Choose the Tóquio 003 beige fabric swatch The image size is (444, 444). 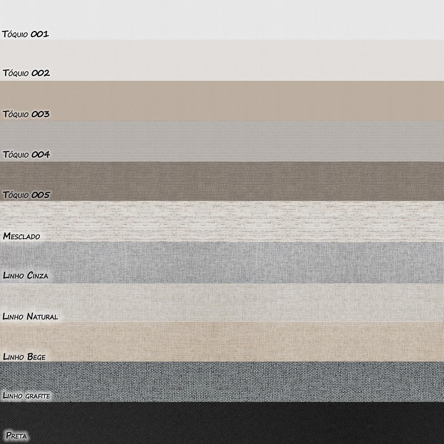(222, 101)
